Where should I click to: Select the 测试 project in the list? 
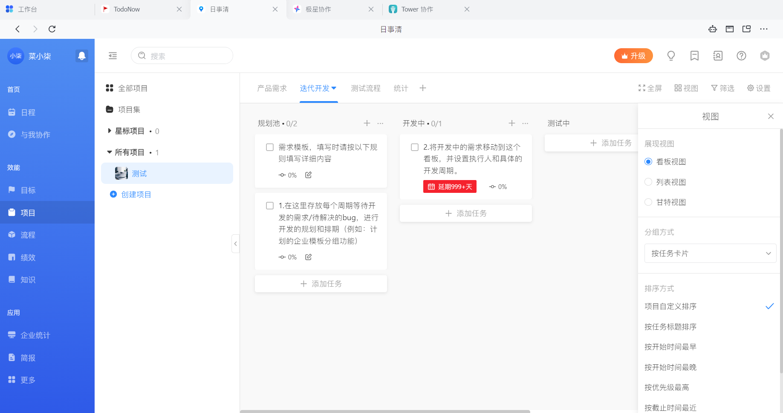click(167, 173)
